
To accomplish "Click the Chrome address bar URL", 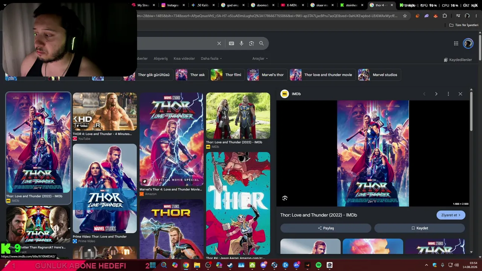I will click(x=267, y=16).
